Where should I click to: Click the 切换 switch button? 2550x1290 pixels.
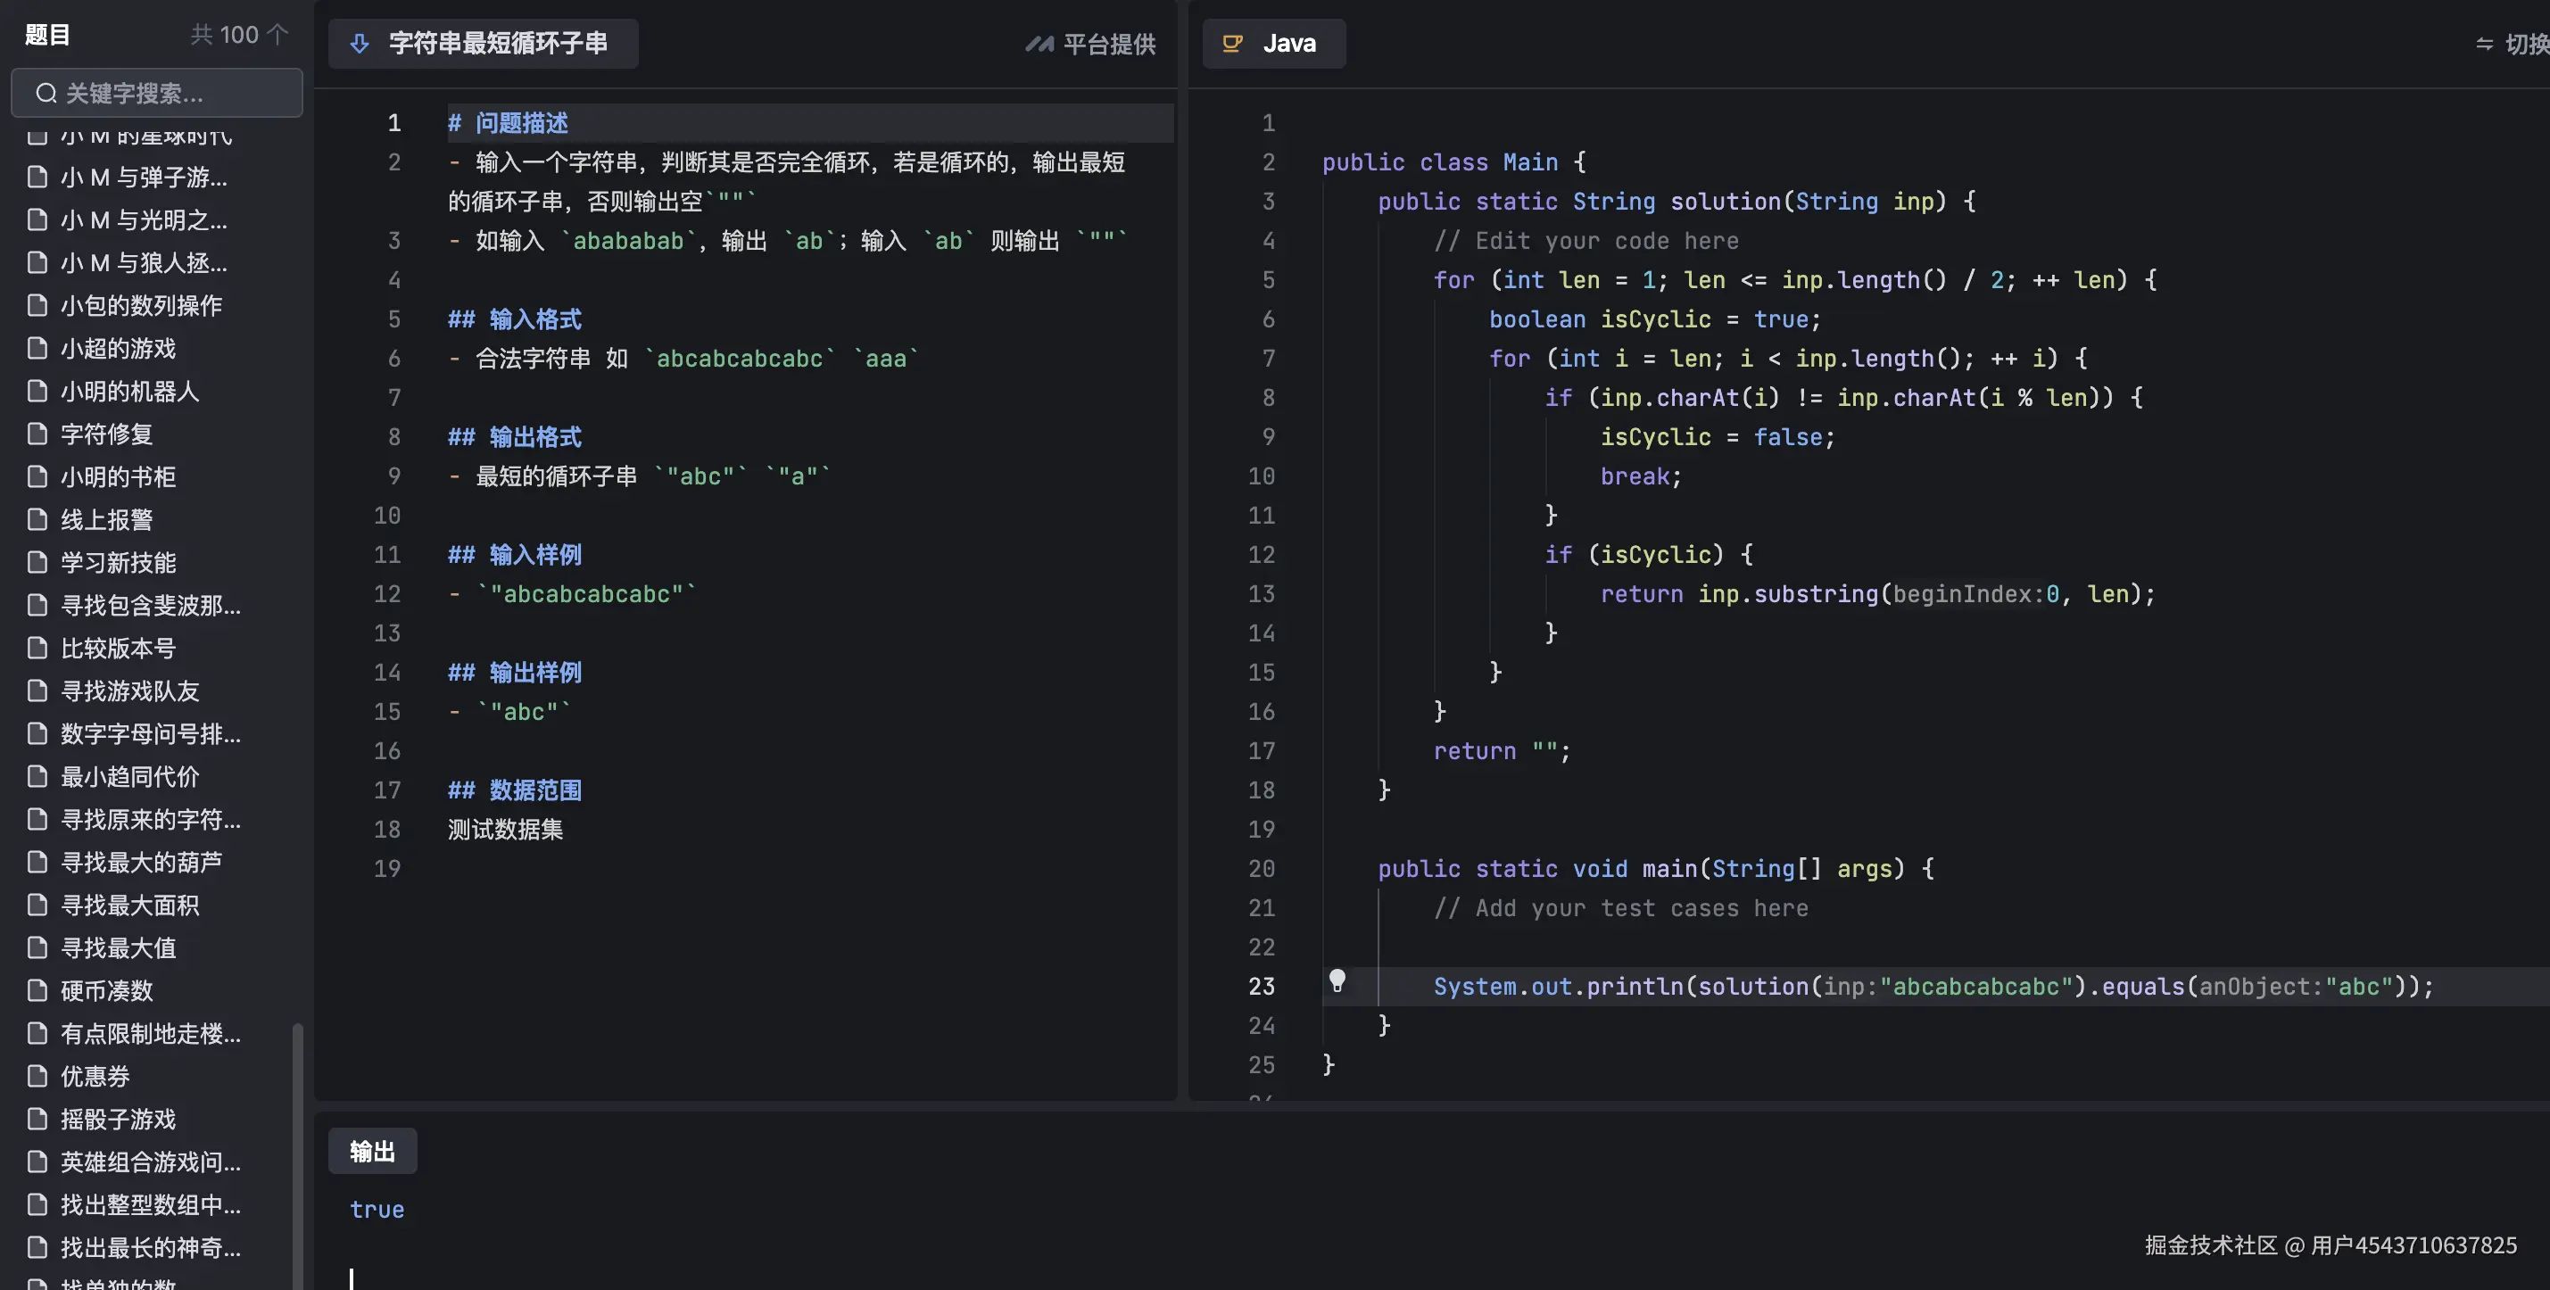(2524, 44)
